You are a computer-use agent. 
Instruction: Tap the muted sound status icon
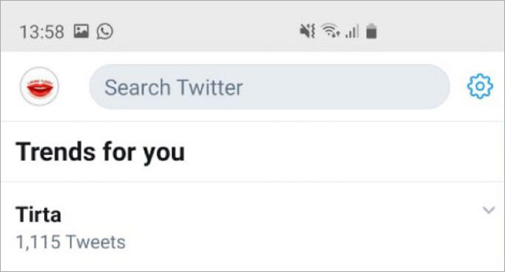[308, 32]
